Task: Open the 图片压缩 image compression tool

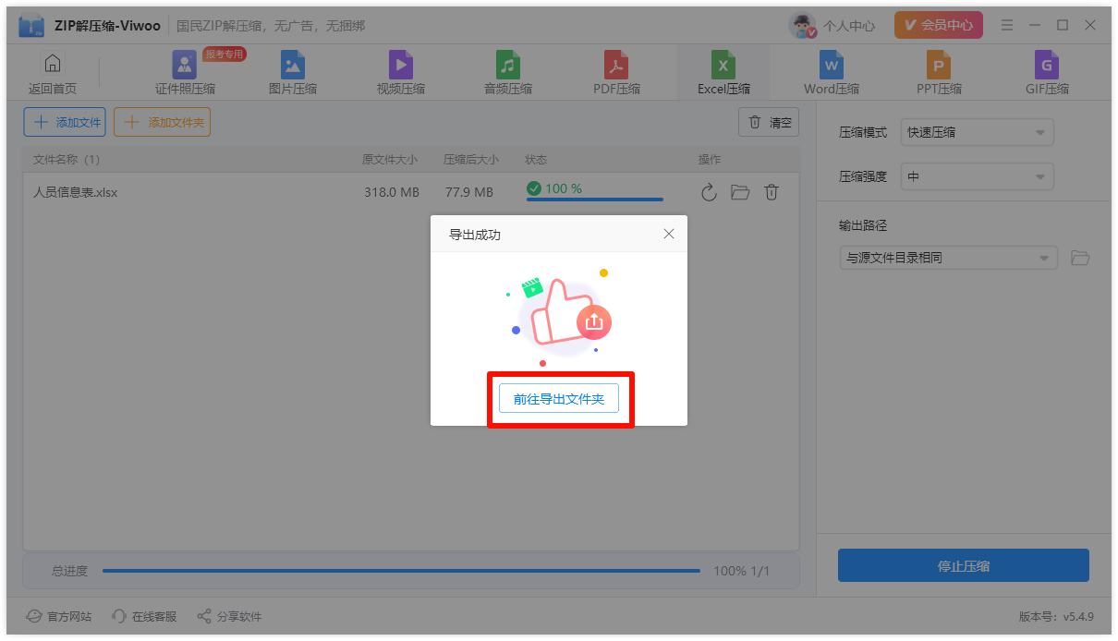Action: (x=293, y=74)
